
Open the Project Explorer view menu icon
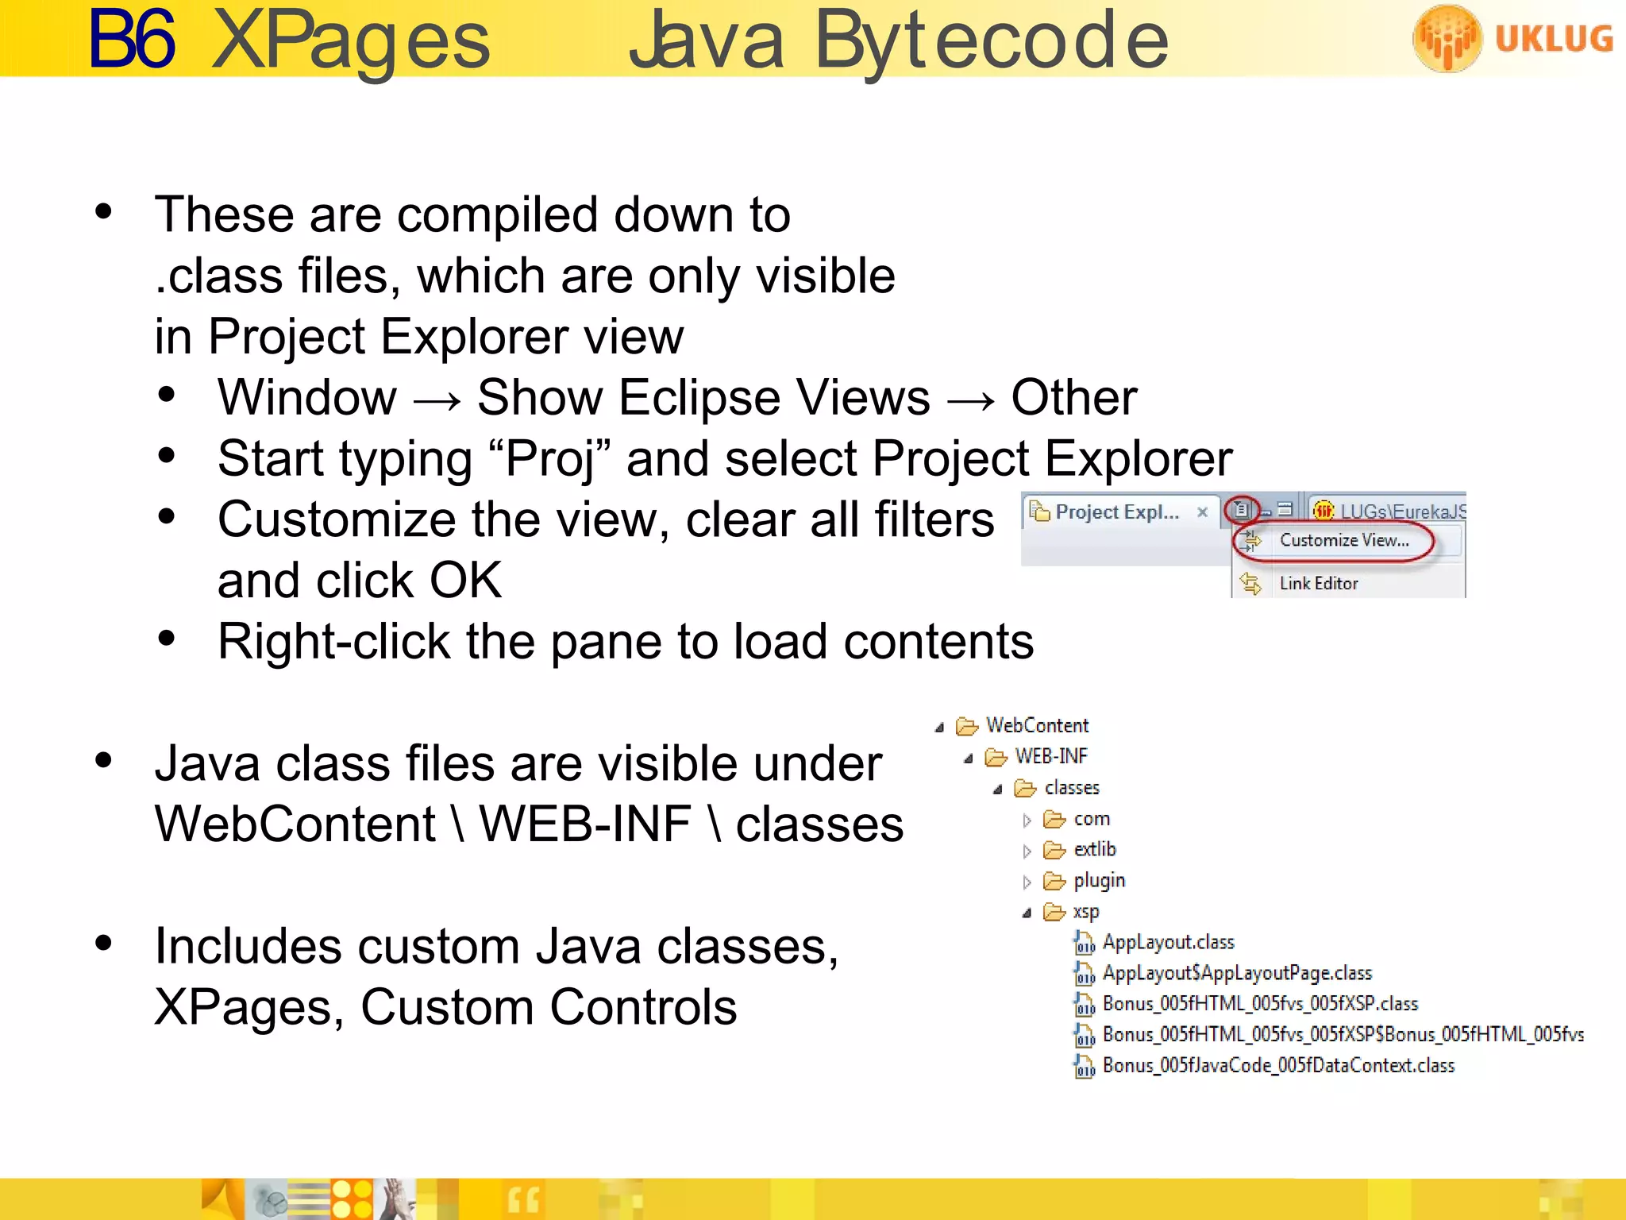(x=1242, y=510)
